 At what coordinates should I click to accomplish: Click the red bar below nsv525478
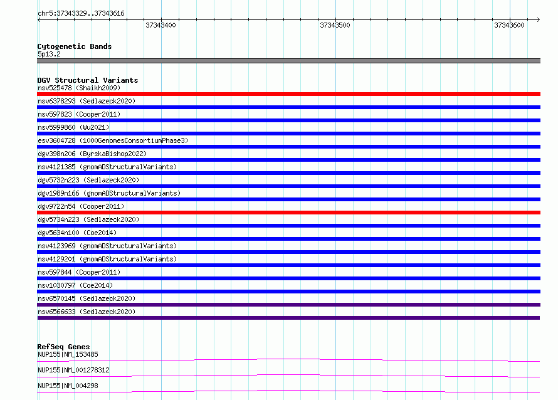coord(288,94)
